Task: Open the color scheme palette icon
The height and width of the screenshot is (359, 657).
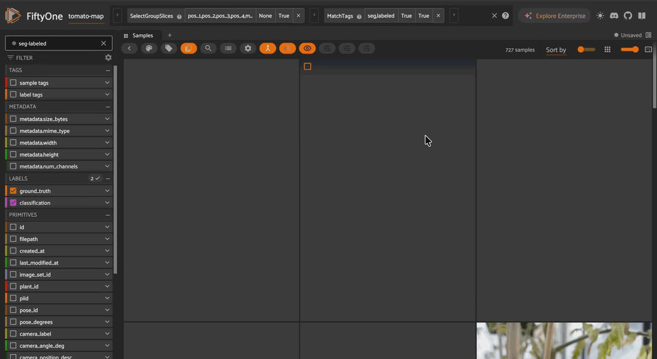Action: [x=149, y=48]
